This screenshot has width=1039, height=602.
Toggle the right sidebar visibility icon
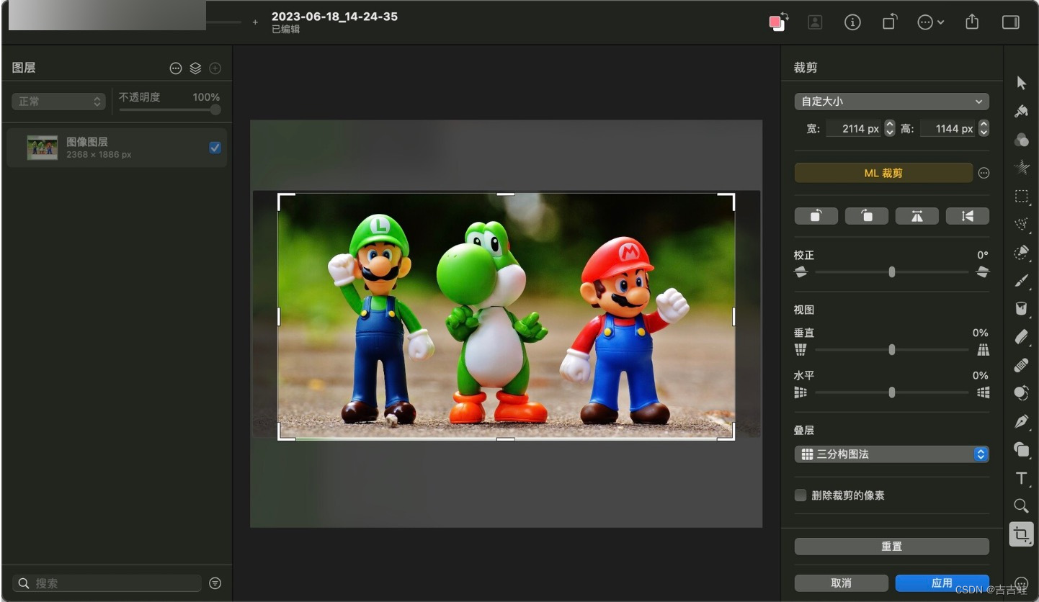[1011, 22]
